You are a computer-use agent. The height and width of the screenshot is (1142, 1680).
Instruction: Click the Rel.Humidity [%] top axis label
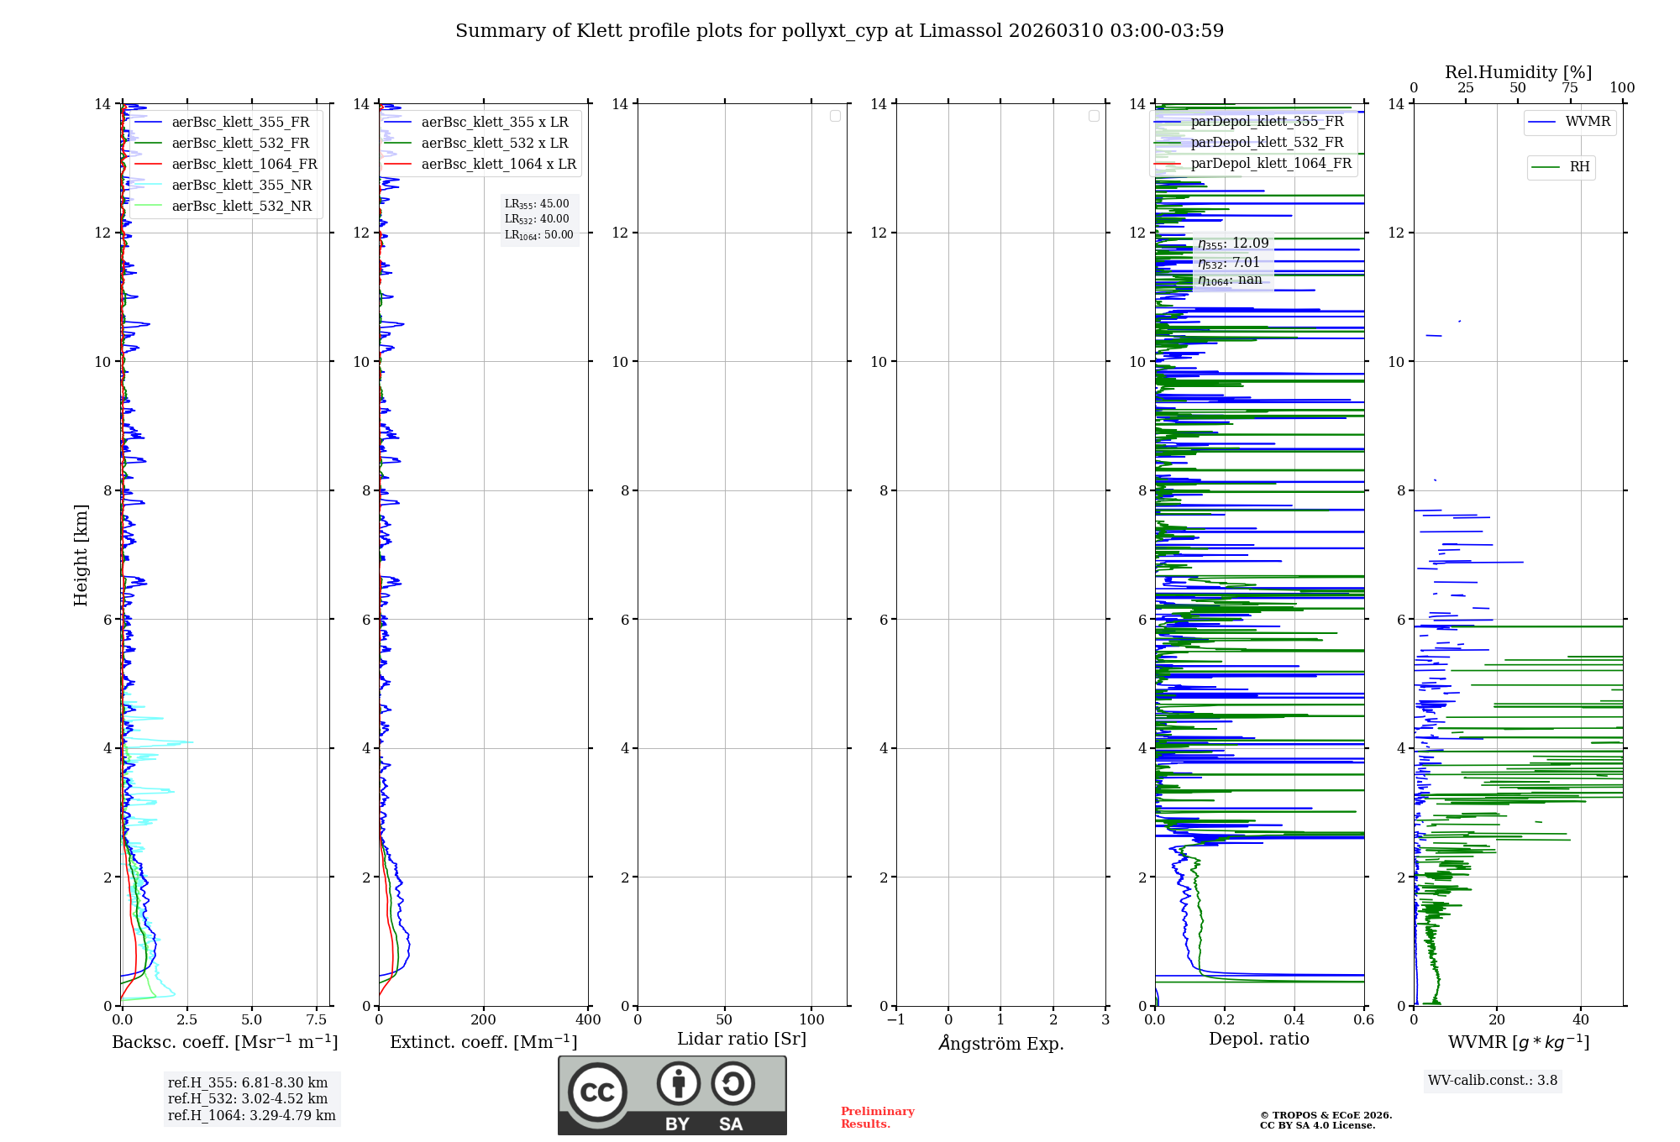coord(1518,72)
